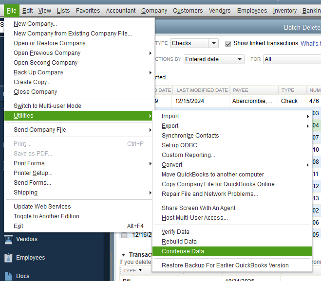This screenshot has height=281, width=321.
Task: Open the Edit menu
Action: 27,11
